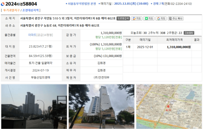Click the 주소 복사 copy address button
The image size is (203, 129).
[175, 19]
